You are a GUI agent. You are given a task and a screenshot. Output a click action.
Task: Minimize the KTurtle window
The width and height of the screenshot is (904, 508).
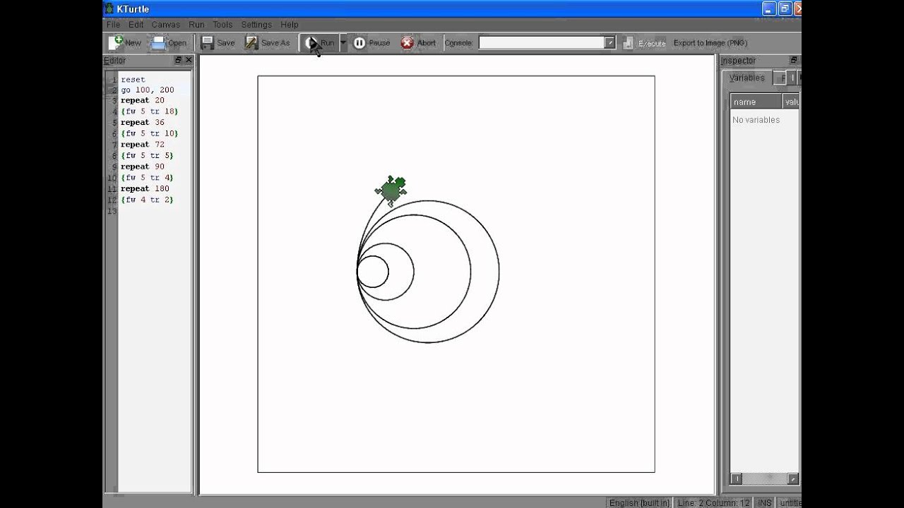pyautogui.click(x=770, y=8)
